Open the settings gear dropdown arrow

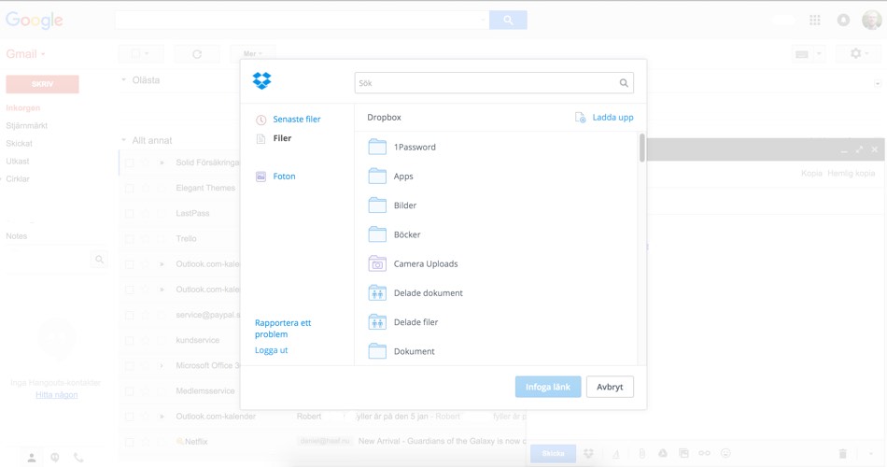coord(866,54)
